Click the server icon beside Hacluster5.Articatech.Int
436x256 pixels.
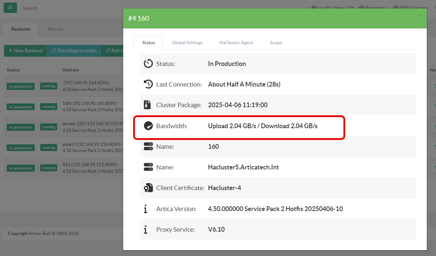coord(148,167)
